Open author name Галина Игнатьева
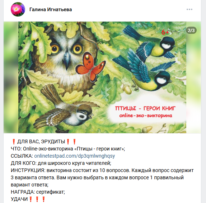 pos(51,9)
